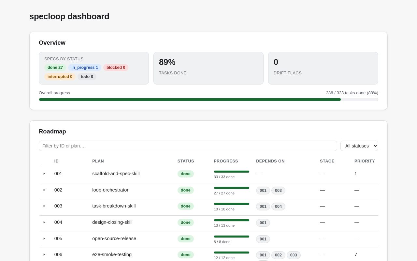Click done status badge for e2e-smoke-testing
The image size is (417, 261).
(186, 255)
